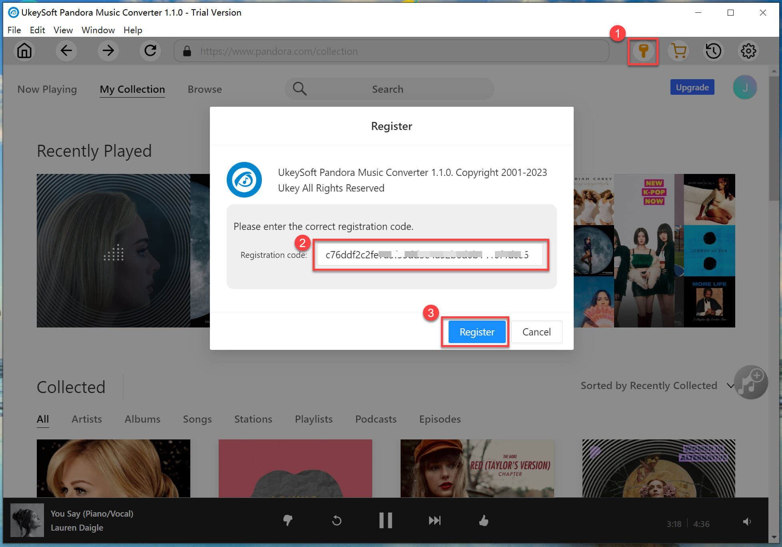Open the settings gear icon

click(x=748, y=51)
